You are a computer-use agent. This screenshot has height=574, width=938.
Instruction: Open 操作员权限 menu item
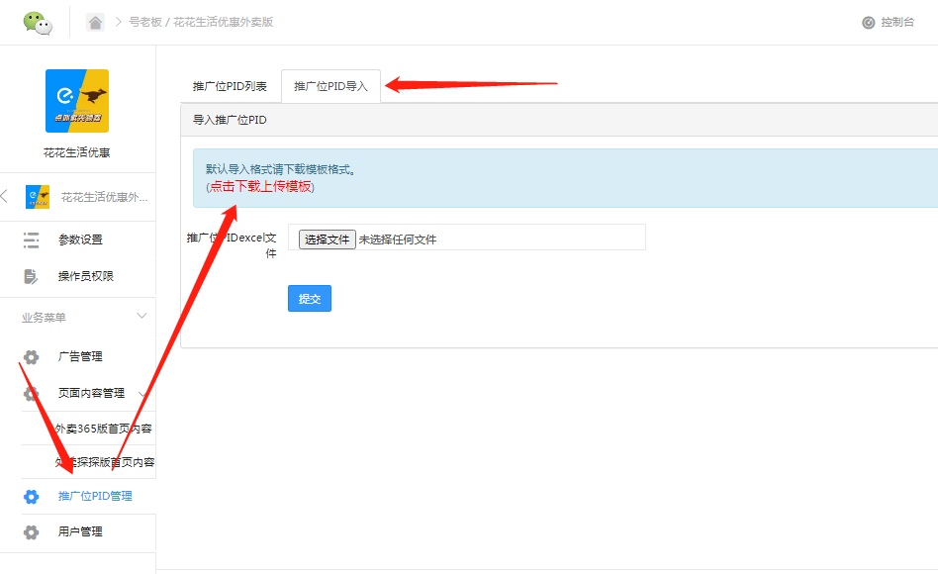pos(85,276)
